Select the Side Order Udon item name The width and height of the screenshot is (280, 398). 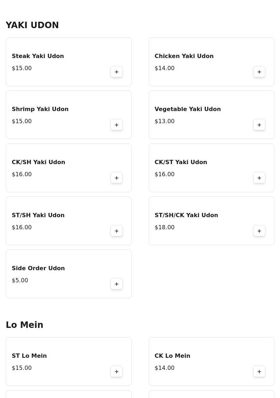click(38, 268)
